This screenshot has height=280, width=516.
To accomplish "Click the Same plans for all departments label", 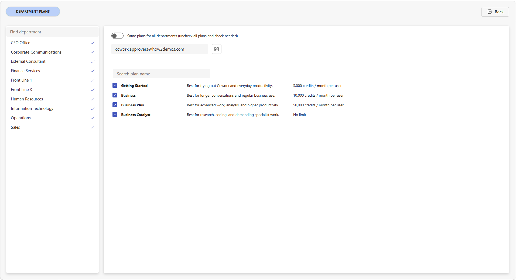I will (x=182, y=36).
